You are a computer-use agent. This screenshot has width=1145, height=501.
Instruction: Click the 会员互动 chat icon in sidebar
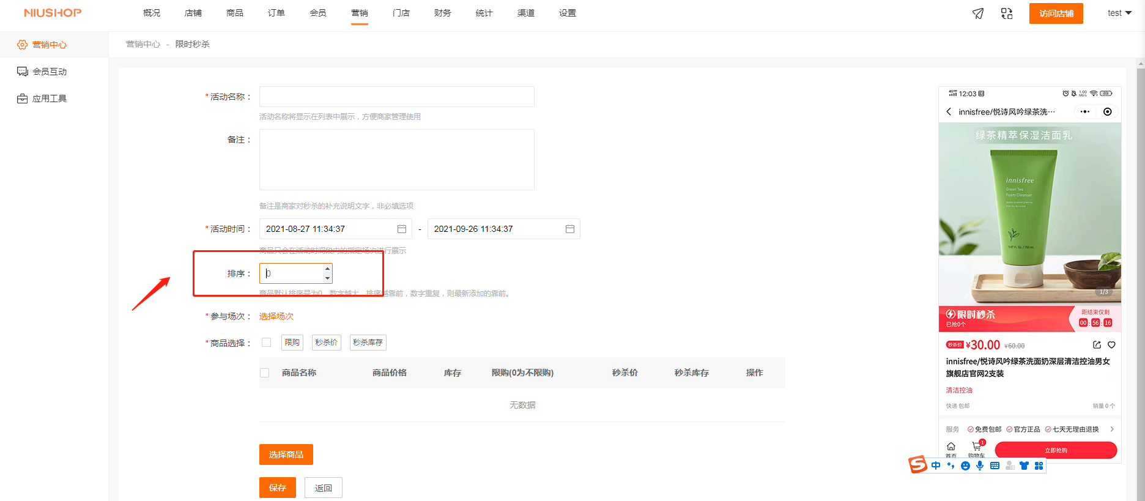(23, 72)
